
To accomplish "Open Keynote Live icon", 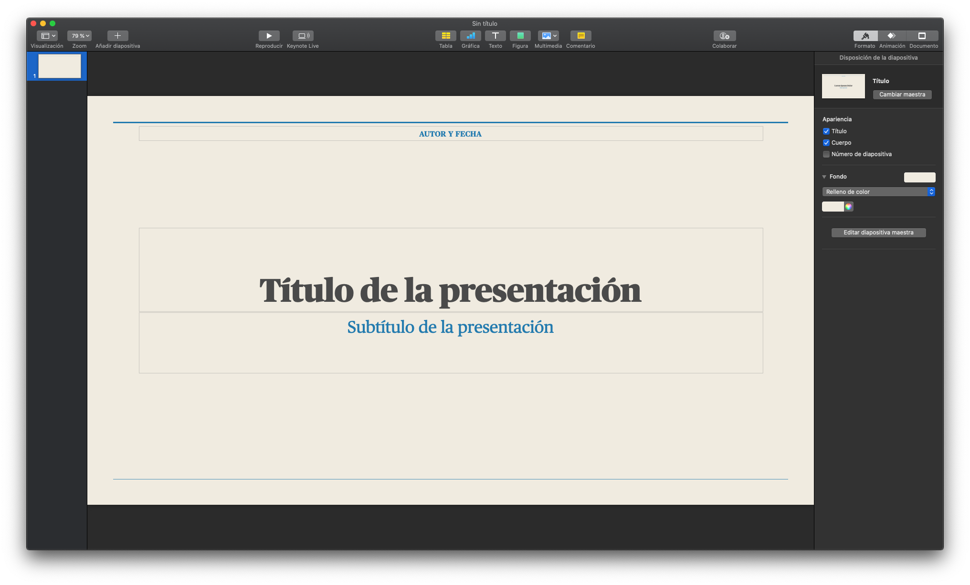I will click(x=303, y=36).
